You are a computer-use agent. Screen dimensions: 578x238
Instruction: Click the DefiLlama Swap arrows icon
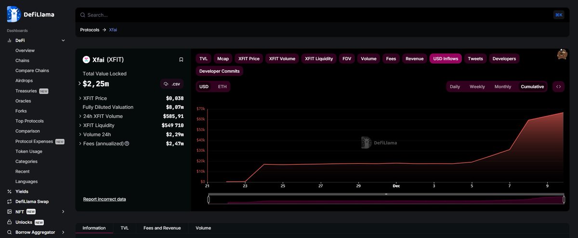10,201
